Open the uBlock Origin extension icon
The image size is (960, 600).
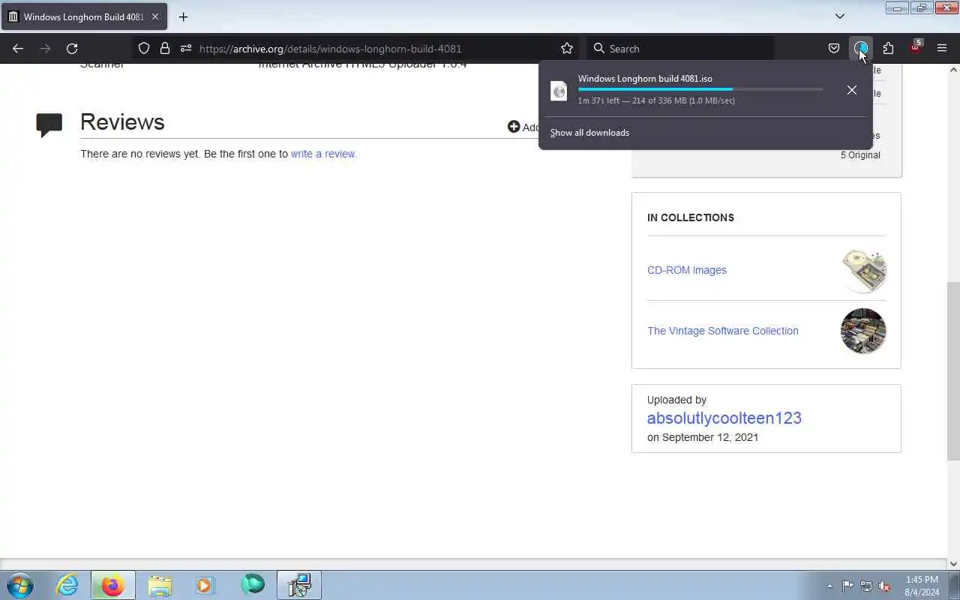point(915,49)
